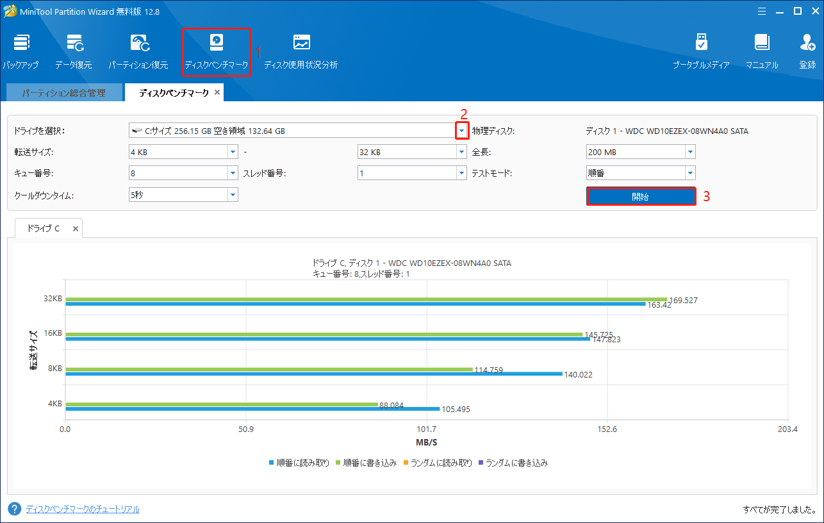Click the 登録 register icon
Image resolution: width=824 pixels, height=523 pixels.
tap(807, 51)
